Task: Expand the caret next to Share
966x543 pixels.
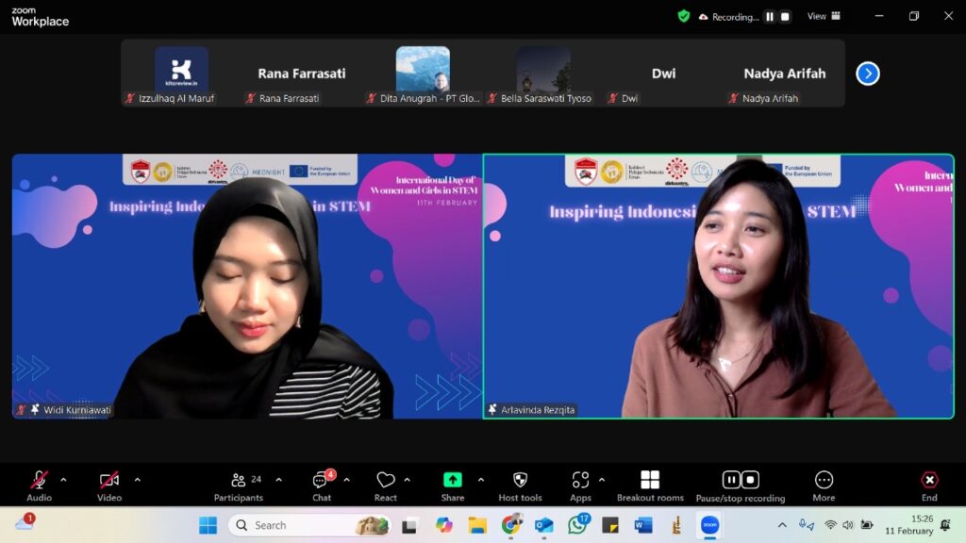Action: point(481,480)
